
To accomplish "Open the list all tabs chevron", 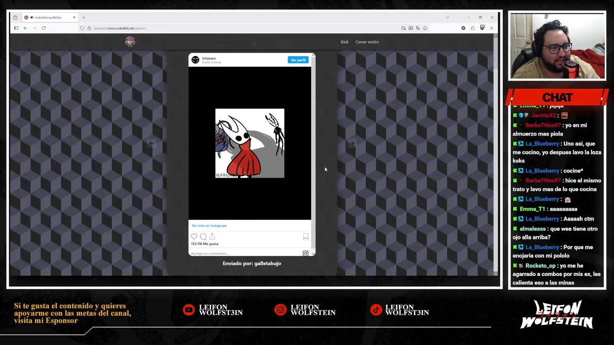I will 448,17.
